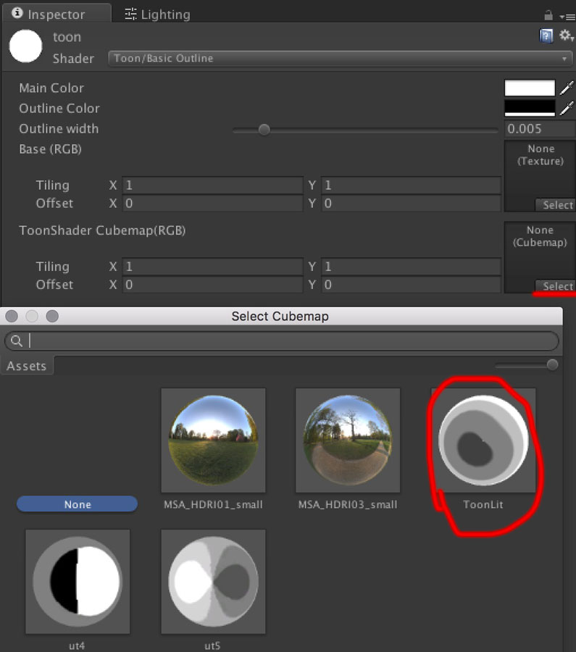Screen dimensions: 576x652
Task: Click the None (Cubemap) slot
Action: click(x=540, y=257)
